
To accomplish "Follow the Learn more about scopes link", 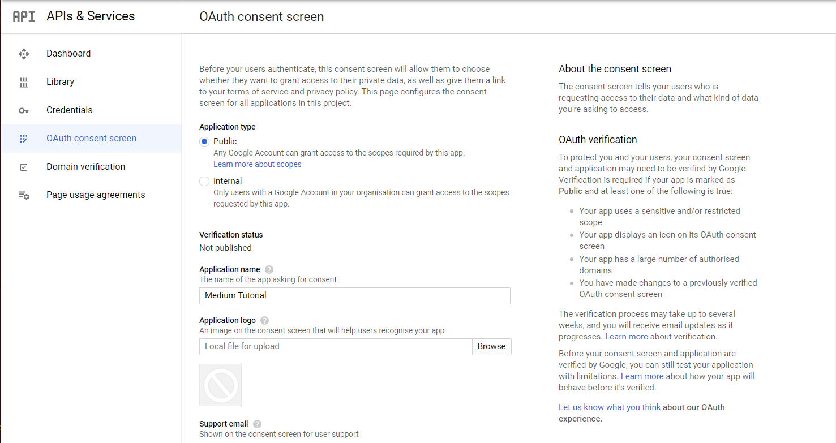I will click(257, 164).
